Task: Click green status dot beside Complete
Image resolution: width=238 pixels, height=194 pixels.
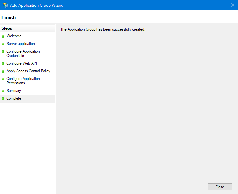Action: (x=3, y=99)
